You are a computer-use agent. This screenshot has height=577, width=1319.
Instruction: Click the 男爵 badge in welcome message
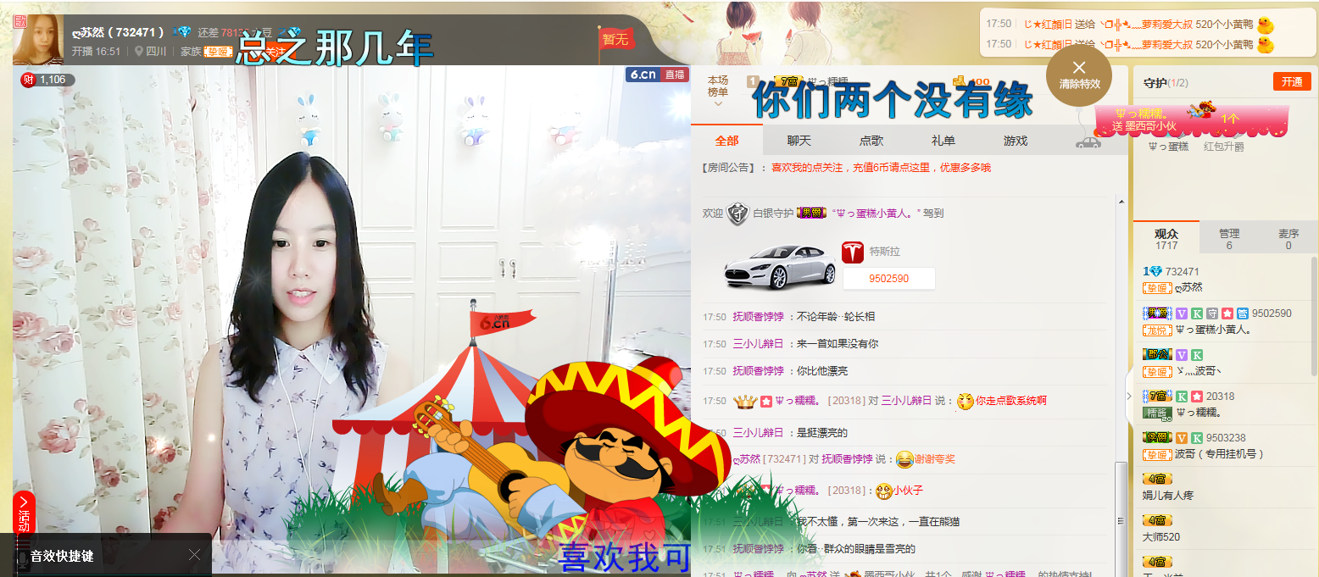coord(811,214)
